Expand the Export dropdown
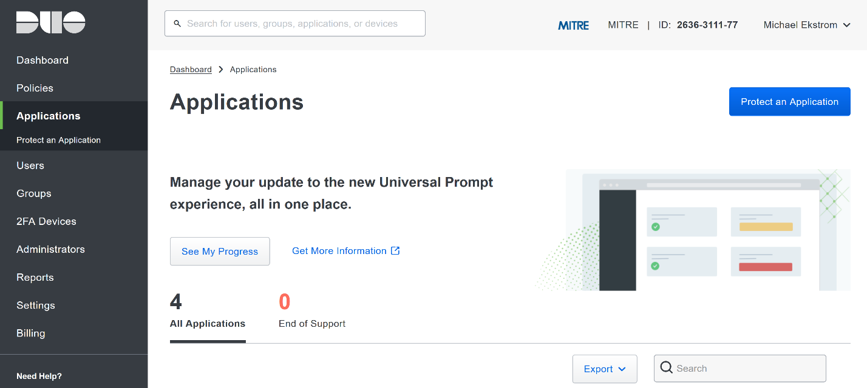 (x=604, y=369)
